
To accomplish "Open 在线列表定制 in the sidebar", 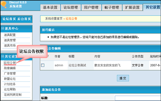I will pos(13,95).
